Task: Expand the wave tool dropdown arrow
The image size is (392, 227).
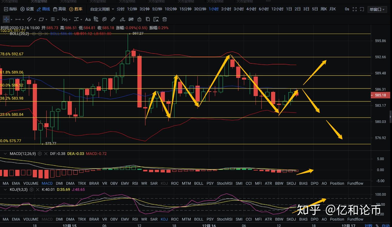Action: (70, 20)
